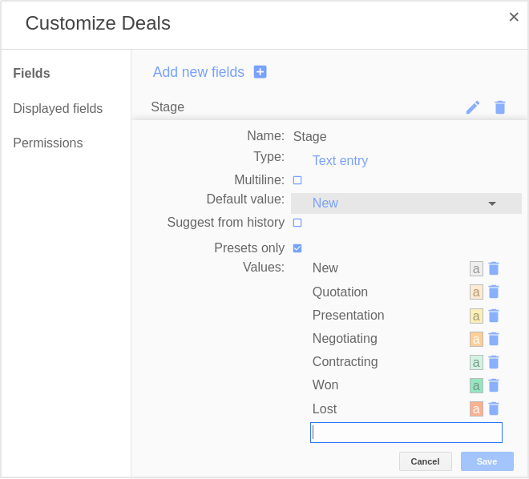Edit the Stage field with pencil icon
The image size is (529, 479).
(473, 107)
